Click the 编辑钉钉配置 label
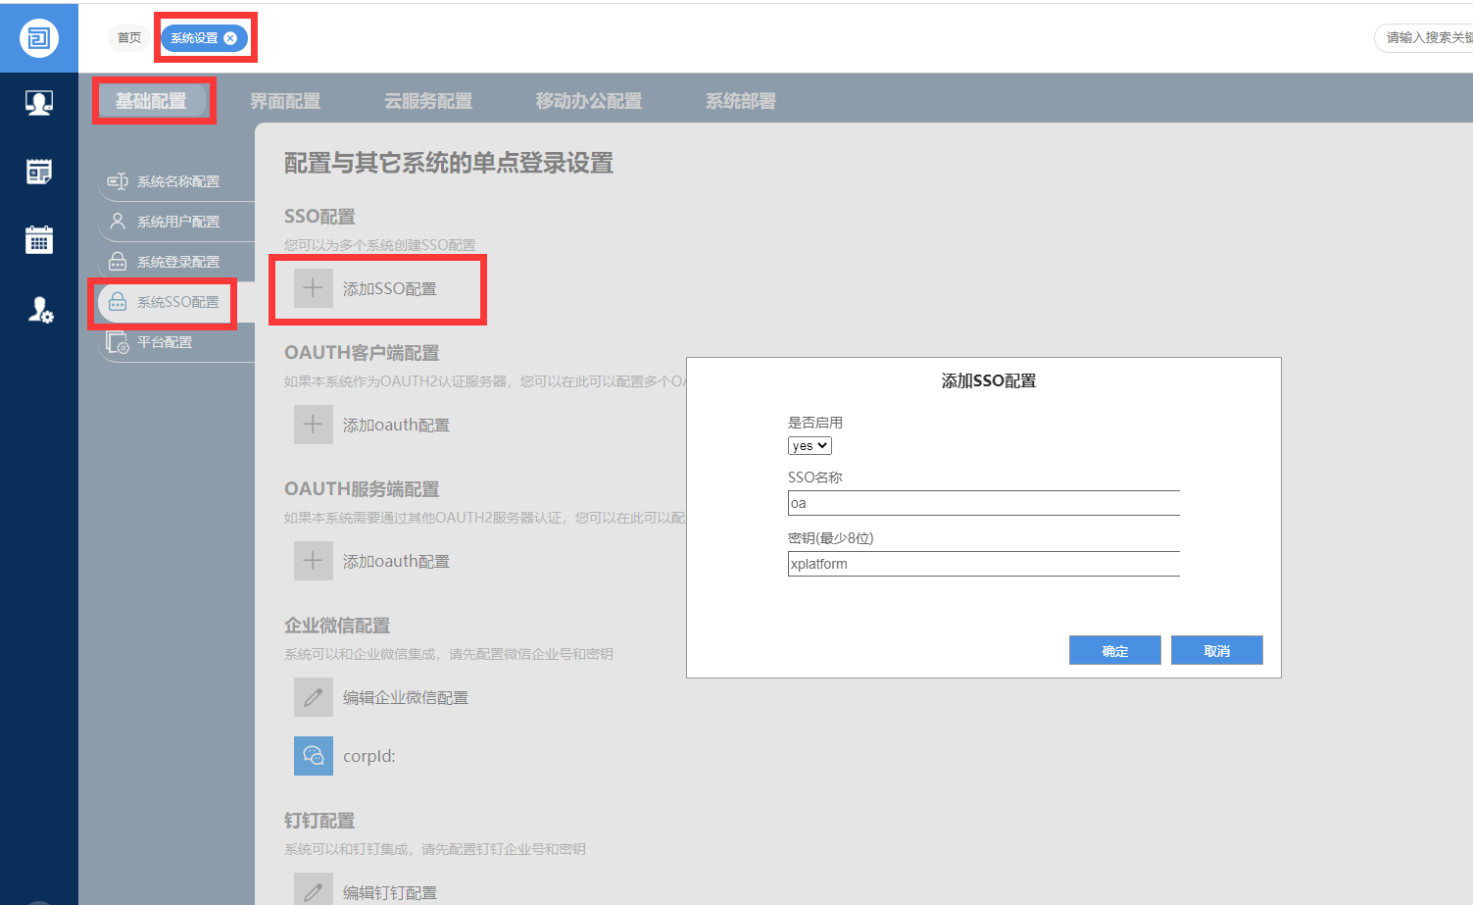Viewport: 1473px width, 905px height. 390,893
